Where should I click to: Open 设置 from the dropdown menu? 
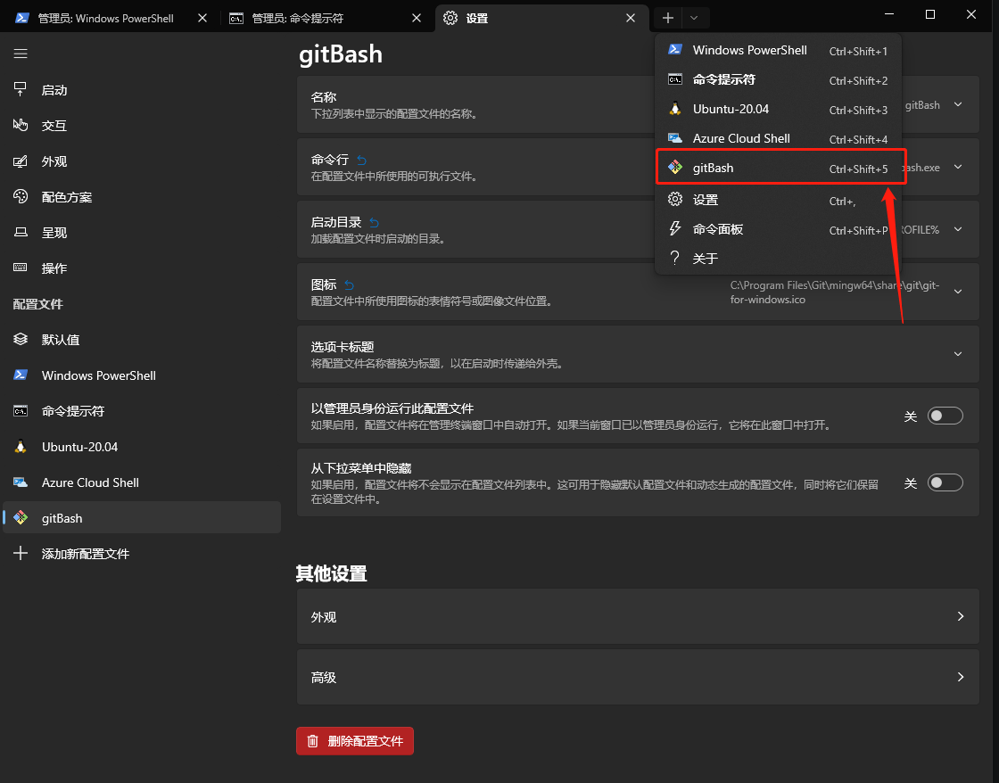(x=777, y=200)
